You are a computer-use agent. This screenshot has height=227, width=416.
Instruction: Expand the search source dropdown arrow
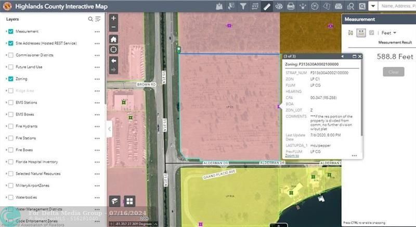click(373, 6)
